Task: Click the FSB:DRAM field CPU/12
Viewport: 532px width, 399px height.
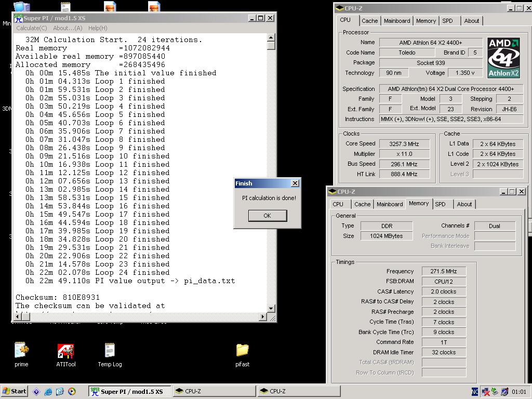Action: tap(444, 281)
